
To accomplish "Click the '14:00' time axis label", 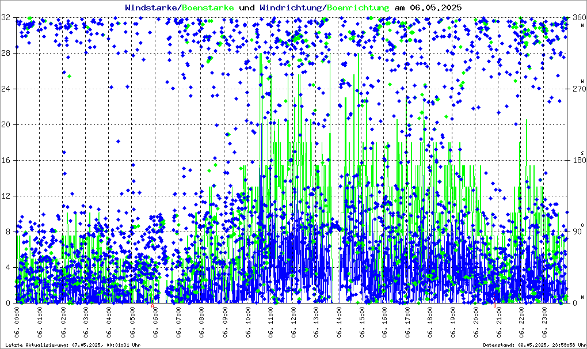I will [339, 316].
